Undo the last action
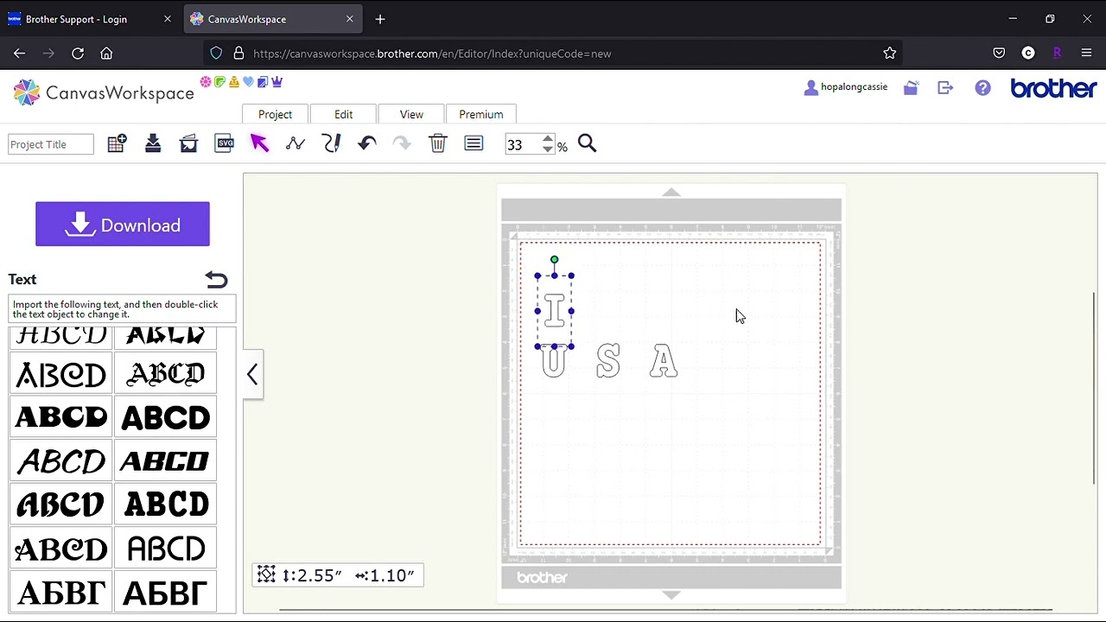 pos(366,143)
